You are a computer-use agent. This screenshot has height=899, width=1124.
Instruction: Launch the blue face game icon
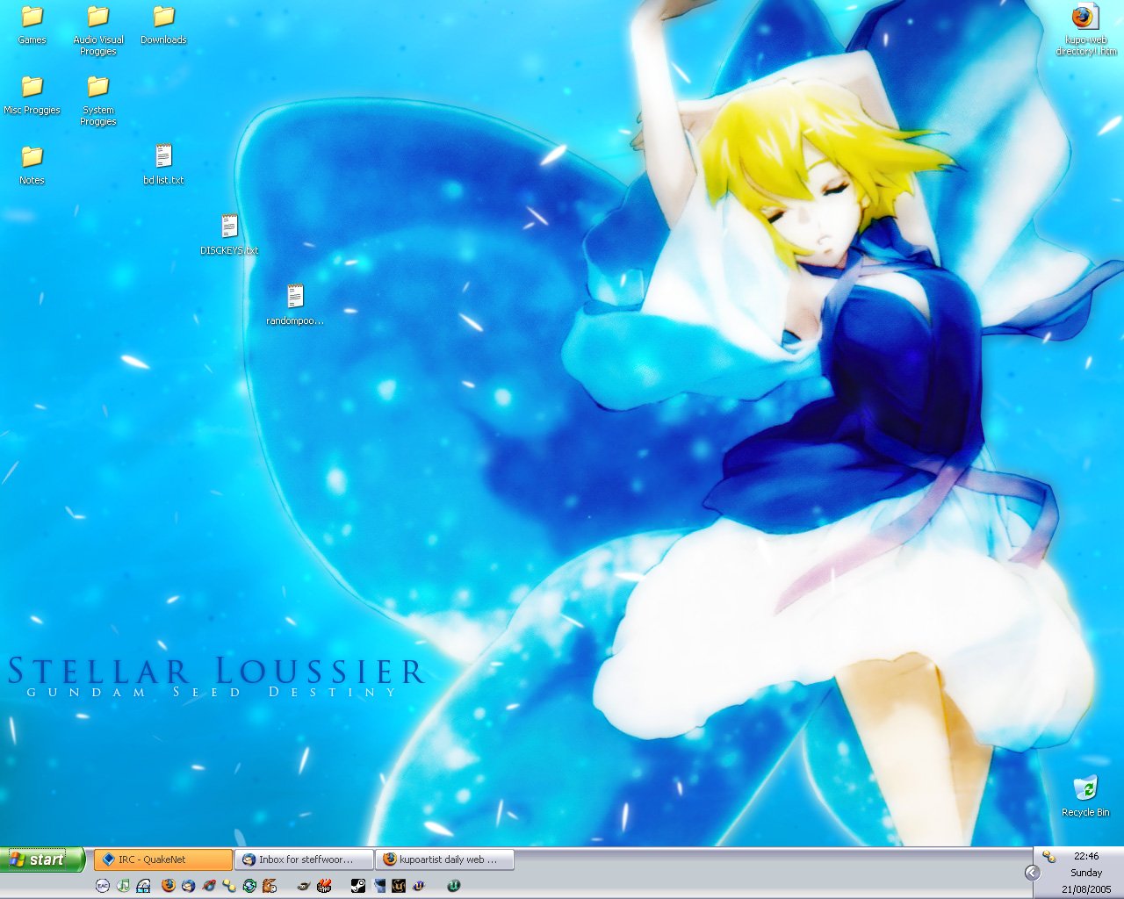(379, 886)
